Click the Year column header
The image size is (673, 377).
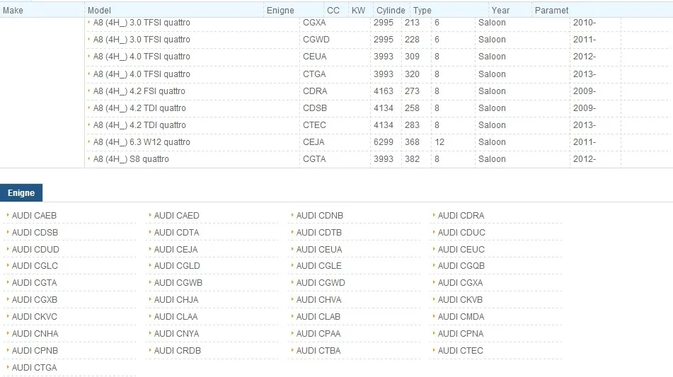click(500, 11)
